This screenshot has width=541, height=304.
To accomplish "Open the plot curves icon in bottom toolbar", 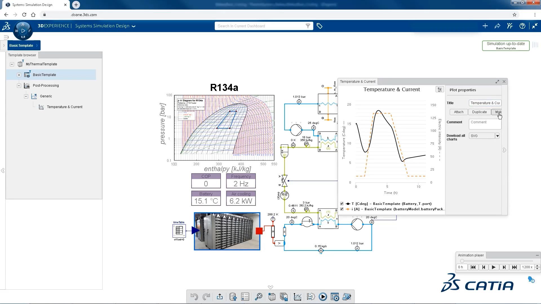I will 297,297.
